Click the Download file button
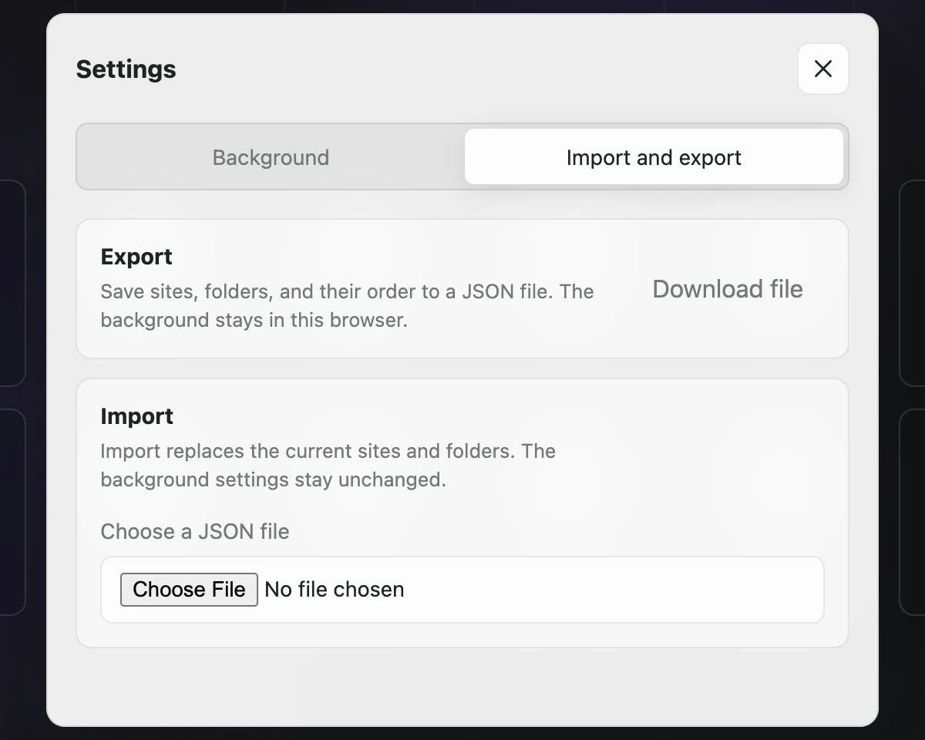Image resolution: width=925 pixels, height=740 pixels. pos(728,289)
